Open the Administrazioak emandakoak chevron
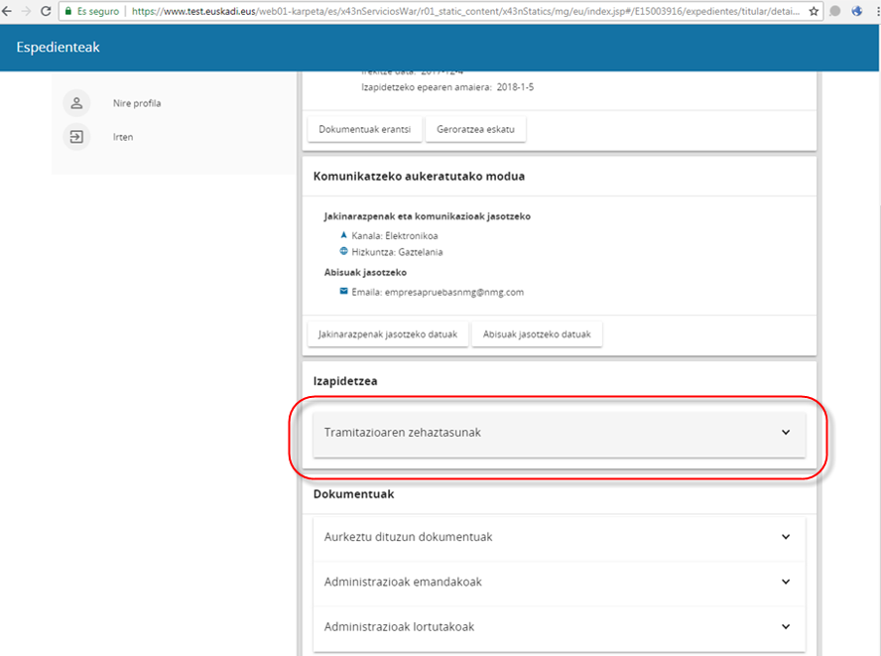 tap(785, 582)
